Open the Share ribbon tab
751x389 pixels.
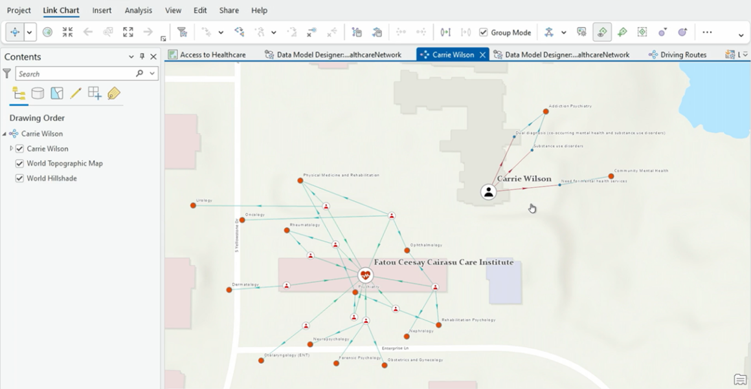[229, 10]
